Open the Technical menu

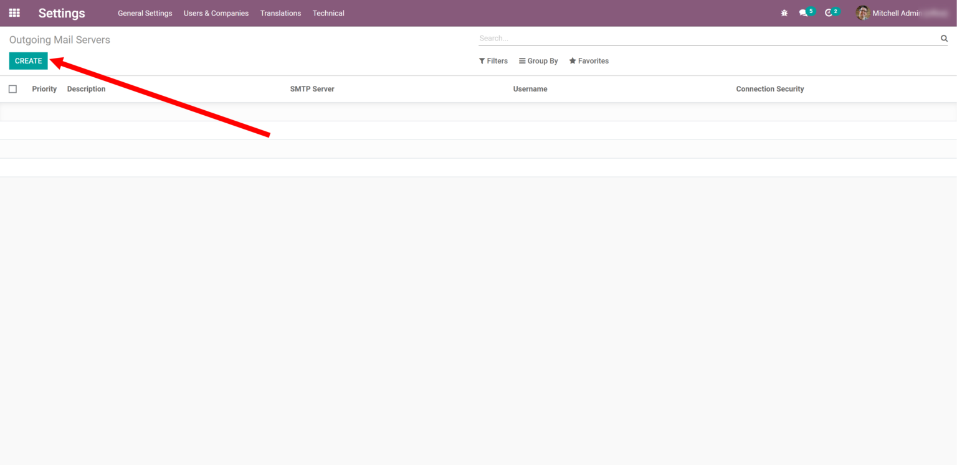click(328, 13)
